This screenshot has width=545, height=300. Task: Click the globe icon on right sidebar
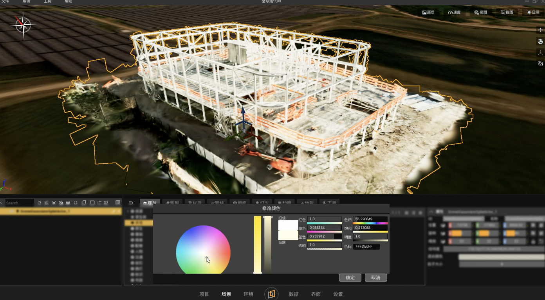click(540, 41)
